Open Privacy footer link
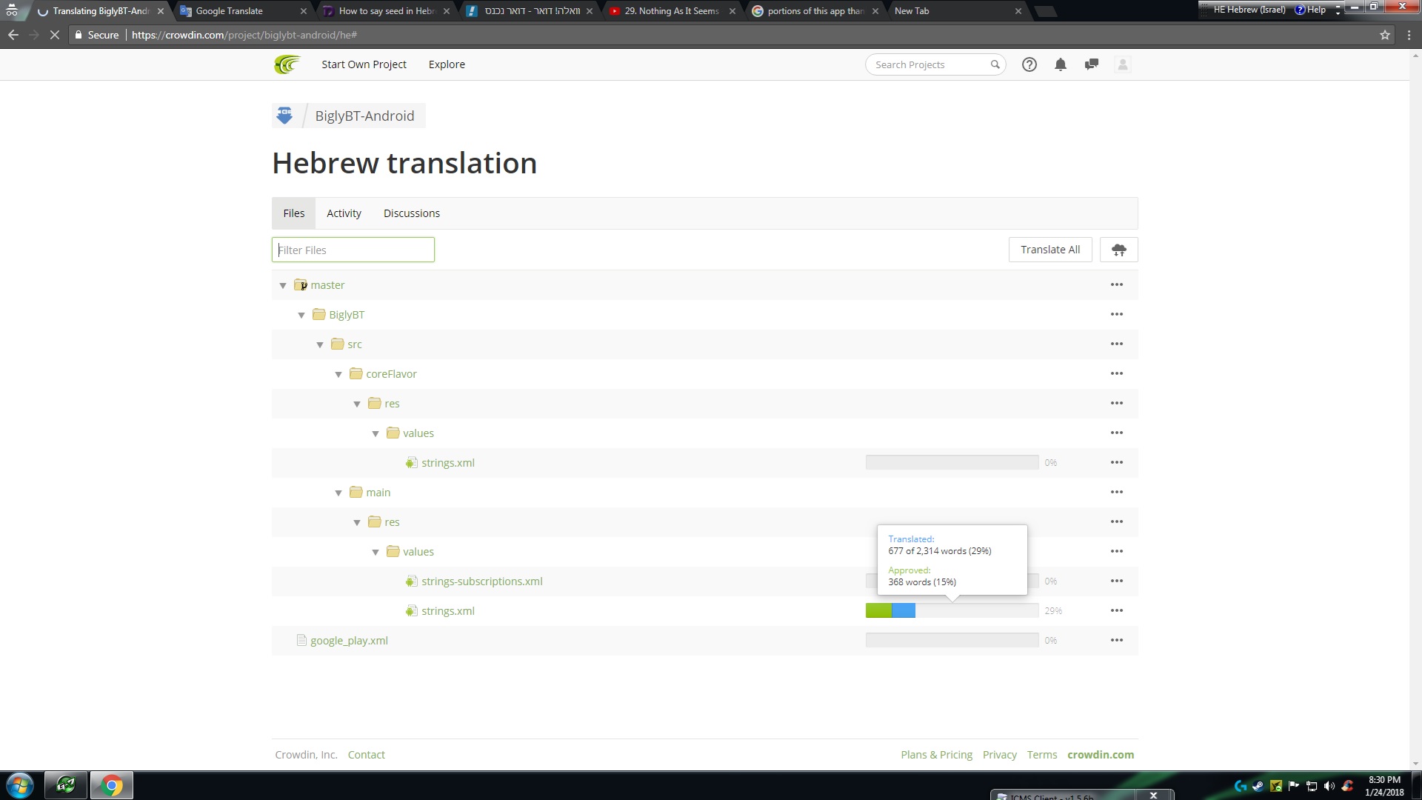The height and width of the screenshot is (800, 1422). 999,755
